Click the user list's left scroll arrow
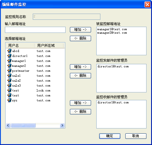 pos(8,125)
